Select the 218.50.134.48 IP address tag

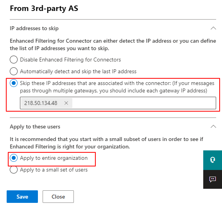pos(41,103)
